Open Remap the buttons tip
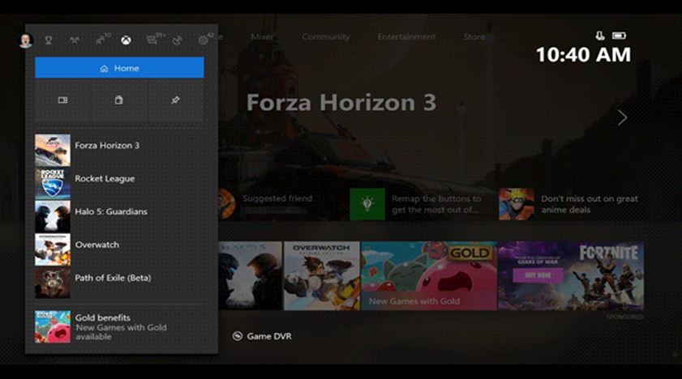 click(x=436, y=204)
